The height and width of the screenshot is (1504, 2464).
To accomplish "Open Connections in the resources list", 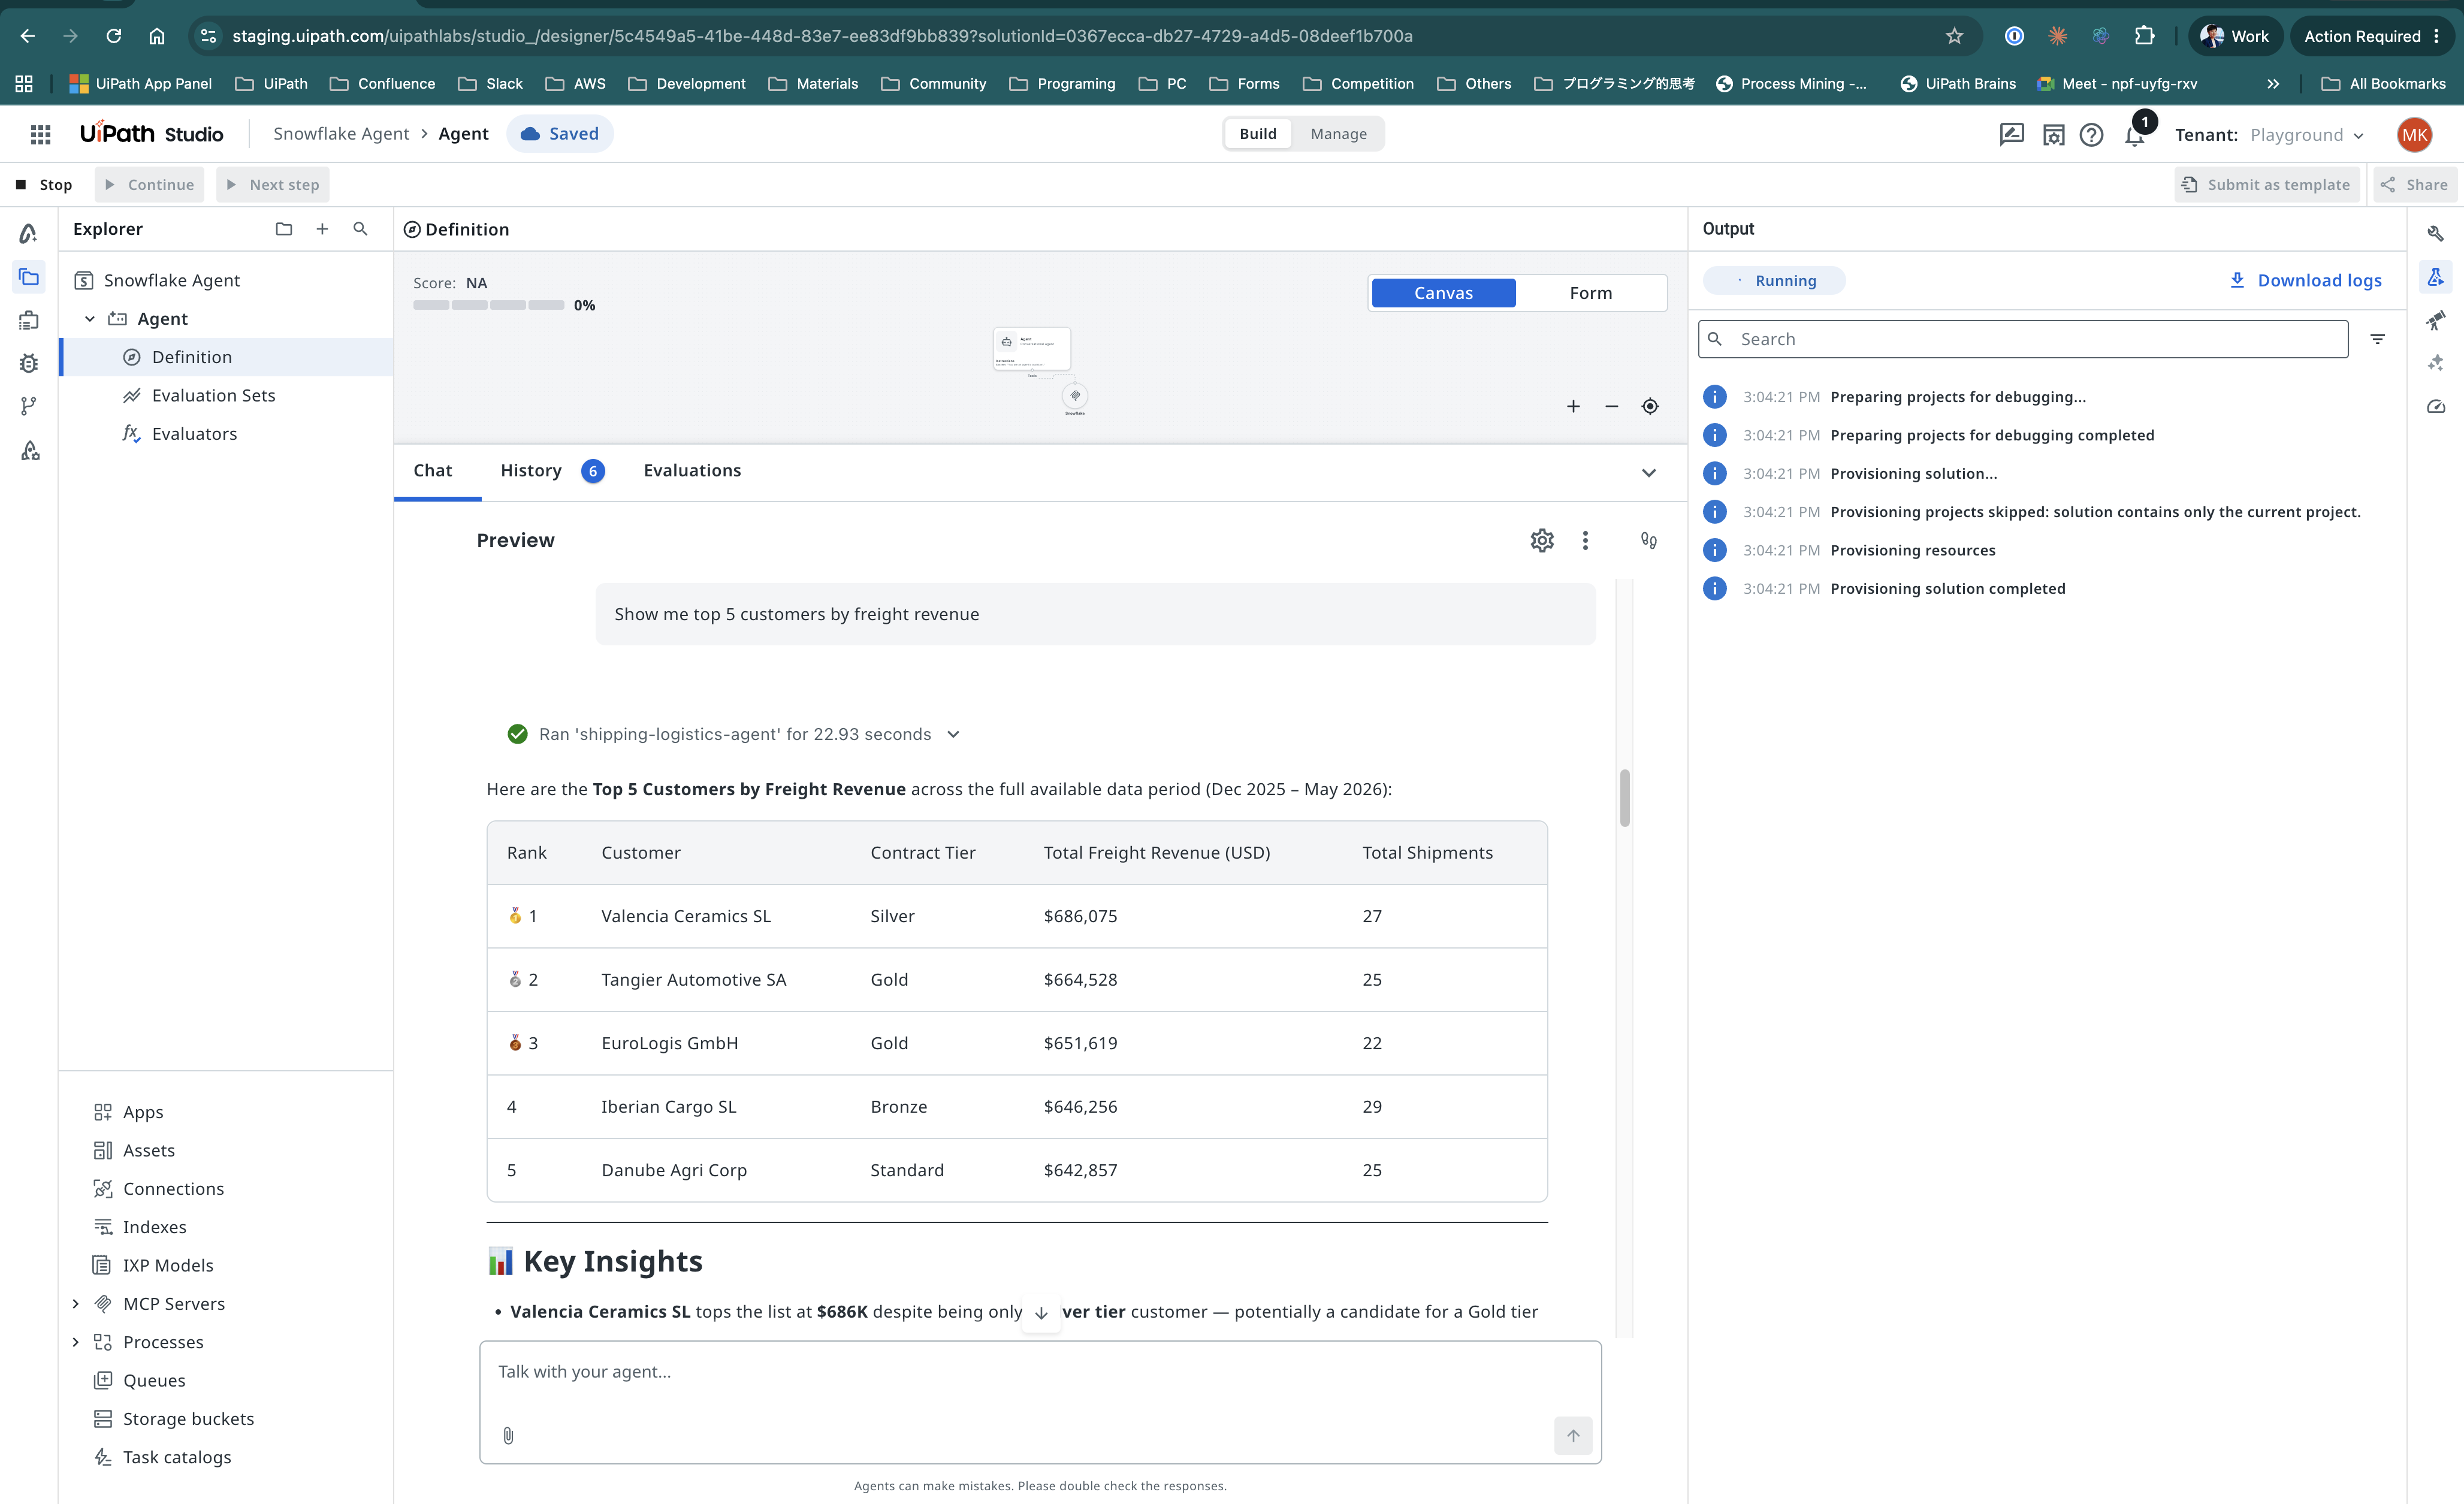I will 173,1189.
